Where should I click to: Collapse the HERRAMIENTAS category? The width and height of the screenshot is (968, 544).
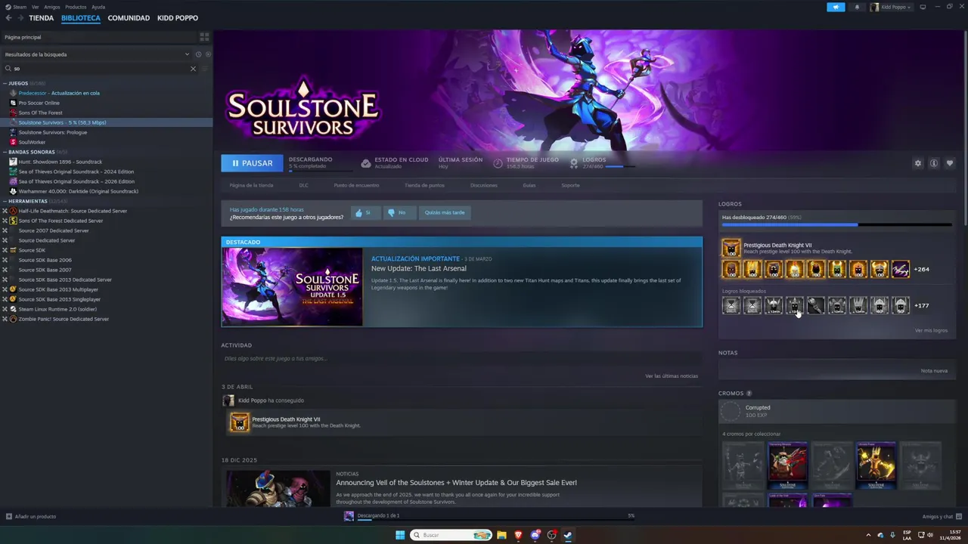(x=5, y=201)
